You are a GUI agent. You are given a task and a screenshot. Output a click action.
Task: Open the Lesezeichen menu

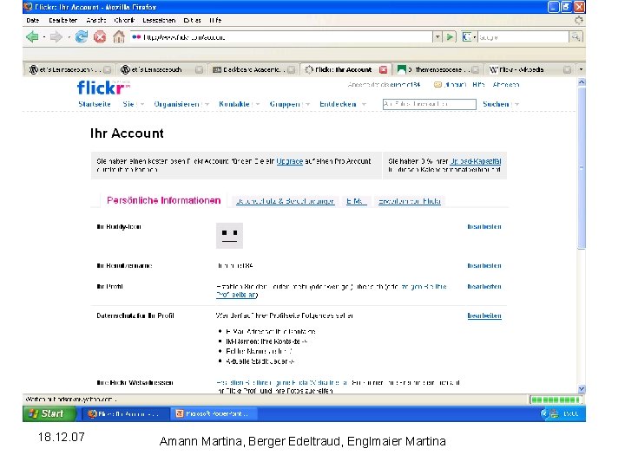(159, 20)
